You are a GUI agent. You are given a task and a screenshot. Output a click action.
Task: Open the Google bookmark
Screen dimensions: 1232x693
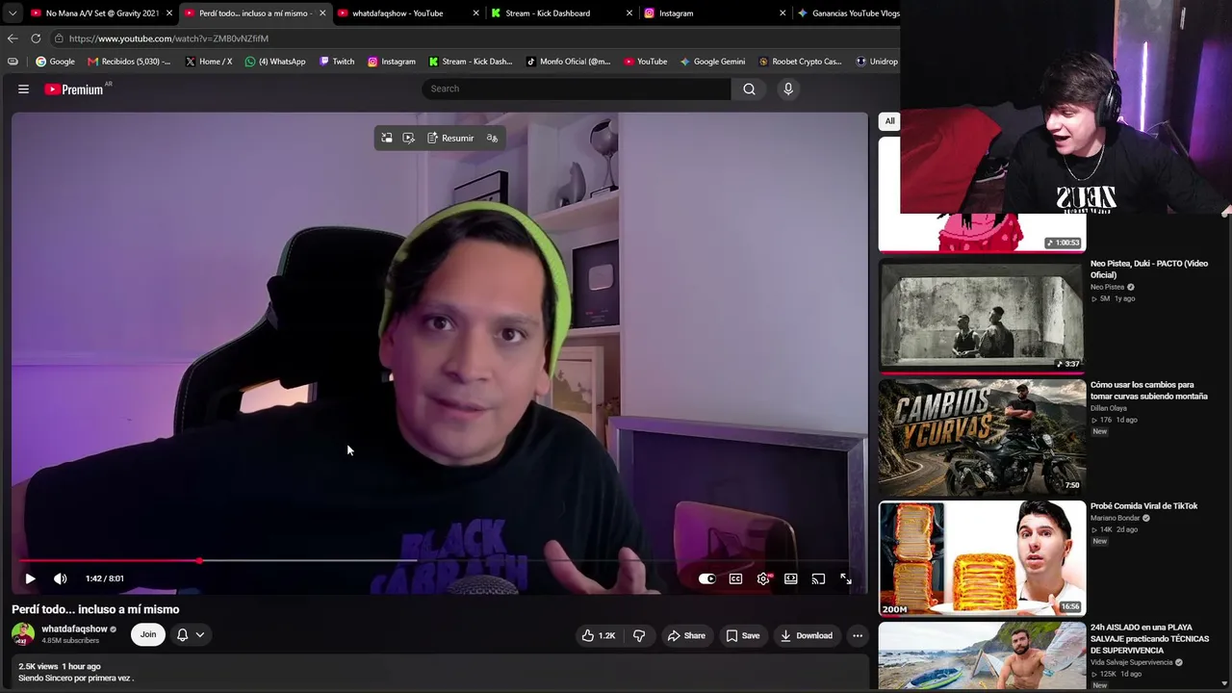55,62
